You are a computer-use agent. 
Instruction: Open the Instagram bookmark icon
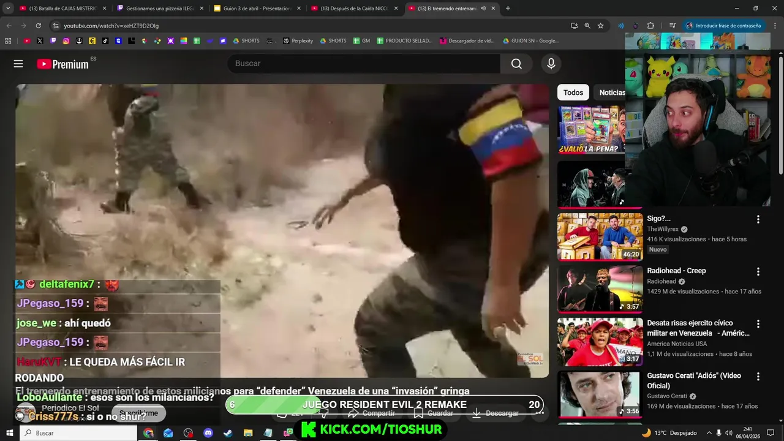[66, 41]
